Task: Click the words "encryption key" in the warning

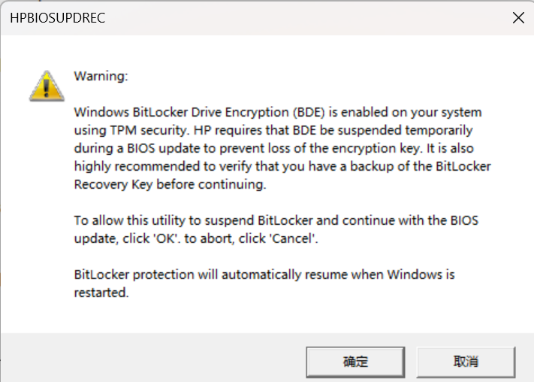Action: click(381, 148)
